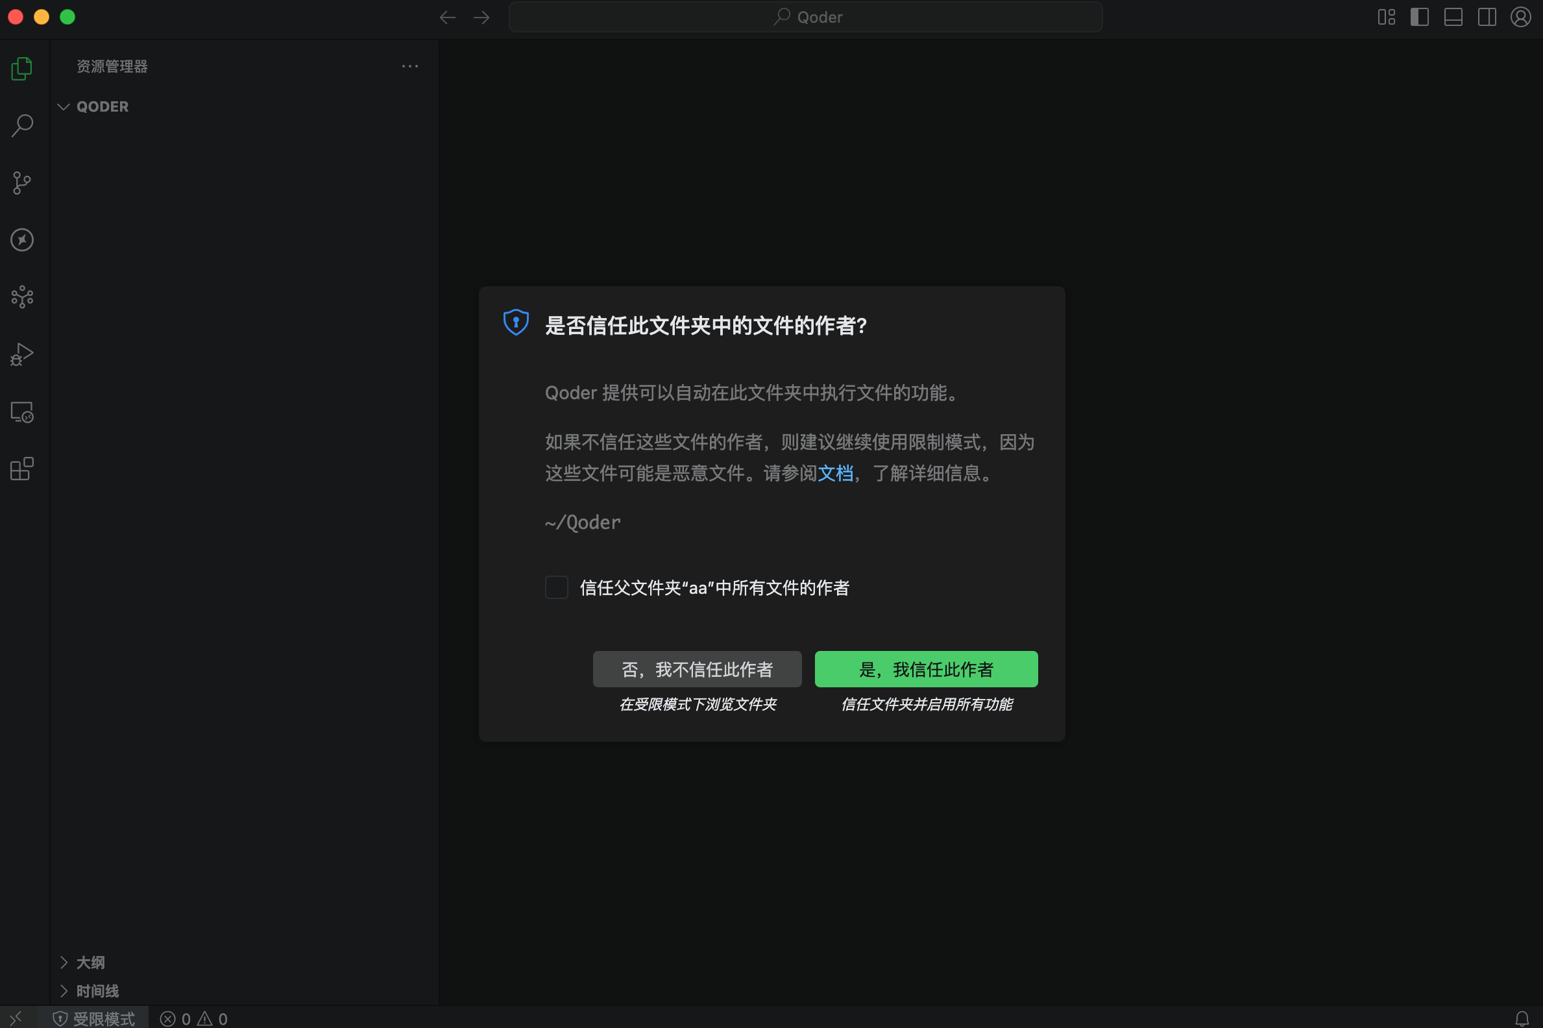Open the Accounts icon in the title bar

(x=1520, y=17)
